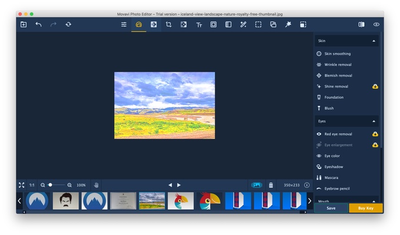Click the fit-to-screen icon
400x235 pixels.
[x=21, y=185]
